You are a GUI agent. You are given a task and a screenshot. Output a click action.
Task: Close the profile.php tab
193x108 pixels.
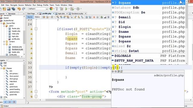point(54,13)
